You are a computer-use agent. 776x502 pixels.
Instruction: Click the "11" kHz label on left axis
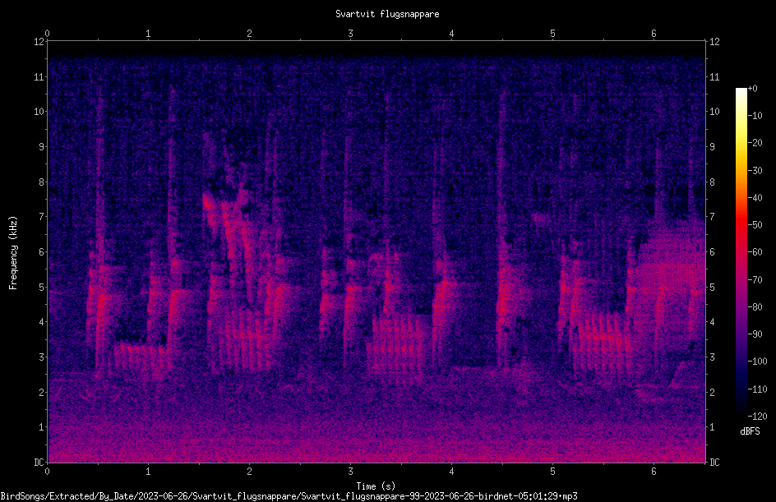tap(39, 76)
